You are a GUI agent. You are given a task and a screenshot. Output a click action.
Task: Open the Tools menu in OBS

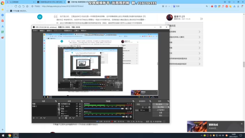click(76, 31)
